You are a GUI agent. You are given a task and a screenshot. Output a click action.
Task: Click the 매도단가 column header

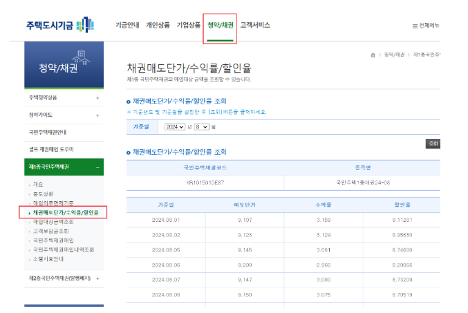click(x=245, y=205)
